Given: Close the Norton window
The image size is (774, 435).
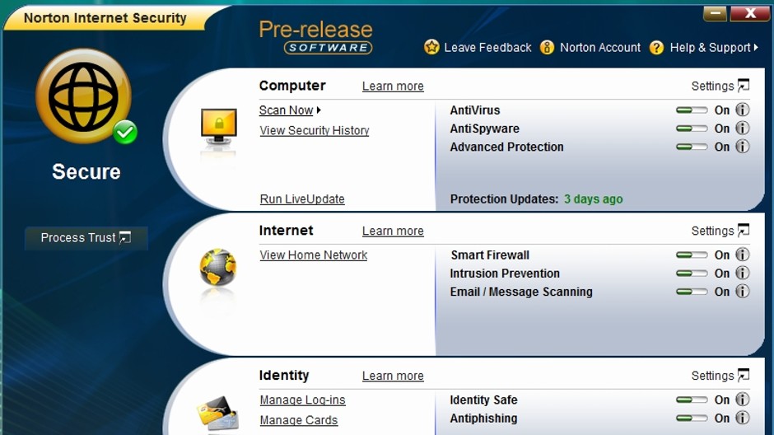Looking at the screenshot, I should coord(750,13).
